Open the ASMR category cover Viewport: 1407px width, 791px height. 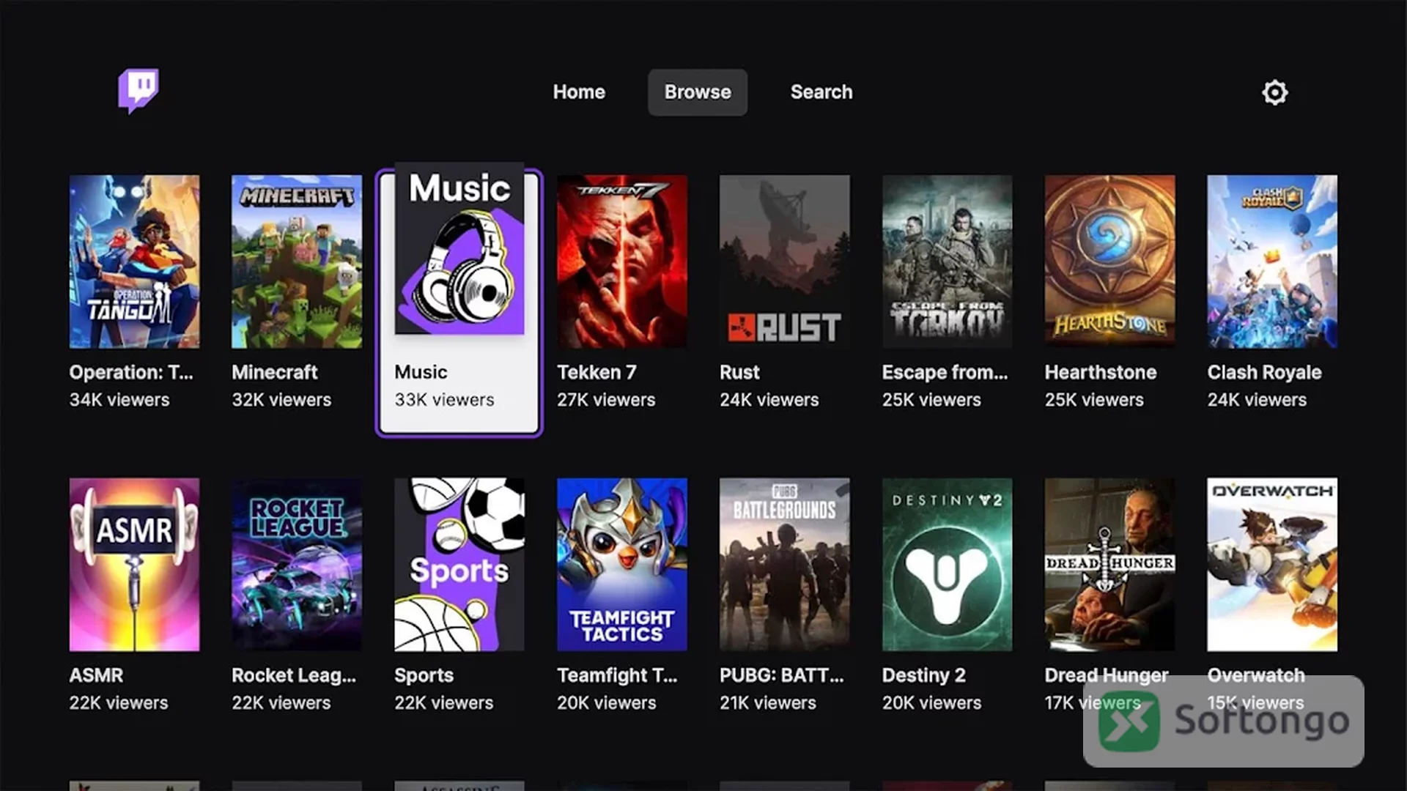click(x=134, y=565)
